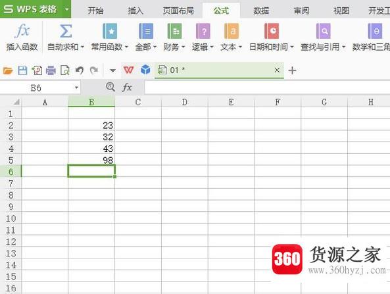Image resolution: width=390 pixels, height=294 pixels.
Task: Click the save floppy disk icon
Action: coord(22,70)
